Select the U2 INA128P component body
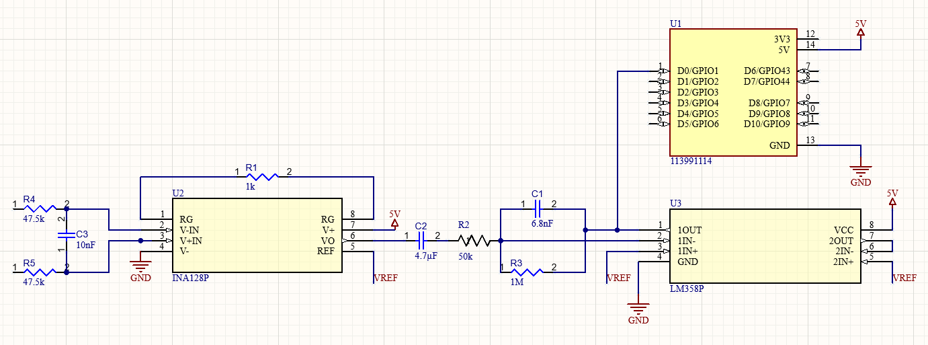 point(257,235)
